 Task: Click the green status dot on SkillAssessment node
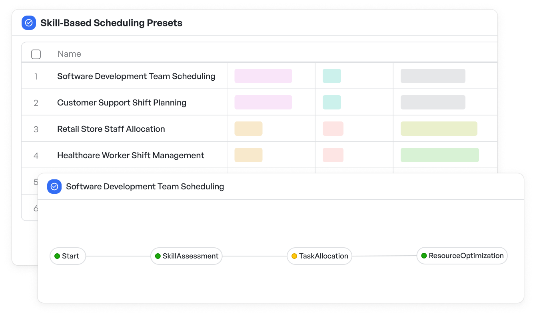coord(158,256)
